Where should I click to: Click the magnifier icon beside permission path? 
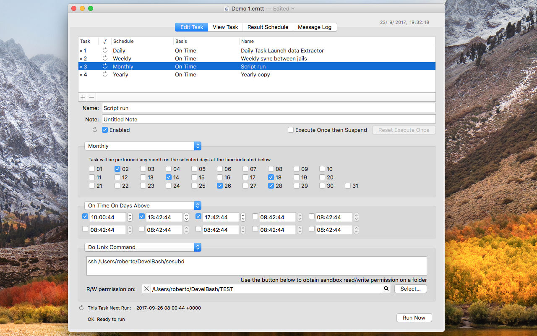[x=386, y=289]
